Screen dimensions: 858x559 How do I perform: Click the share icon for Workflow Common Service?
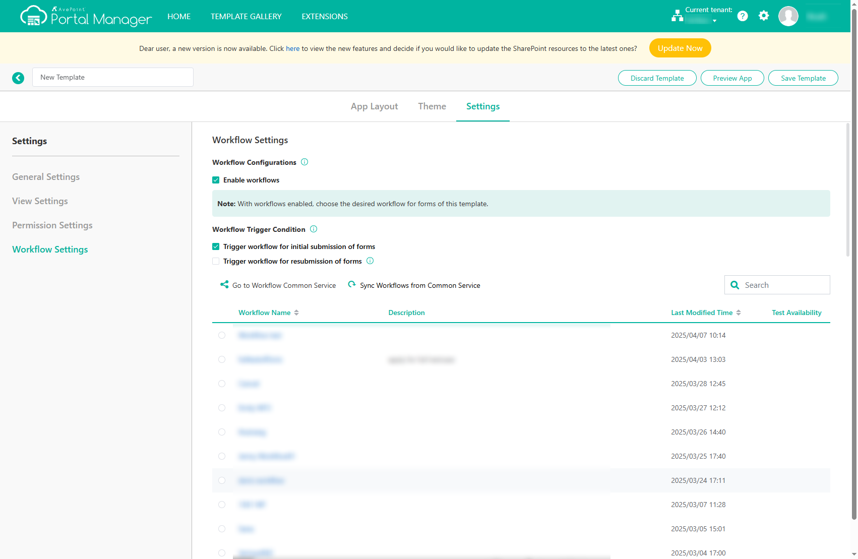pyautogui.click(x=224, y=284)
